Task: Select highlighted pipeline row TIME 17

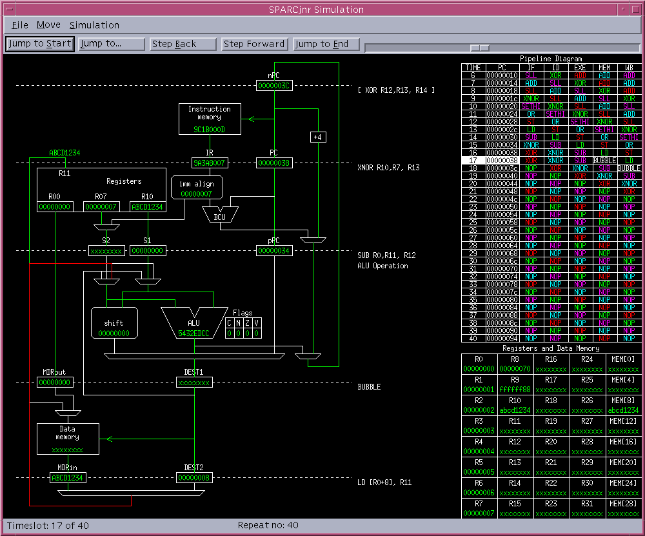Action: tap(551, 161)
